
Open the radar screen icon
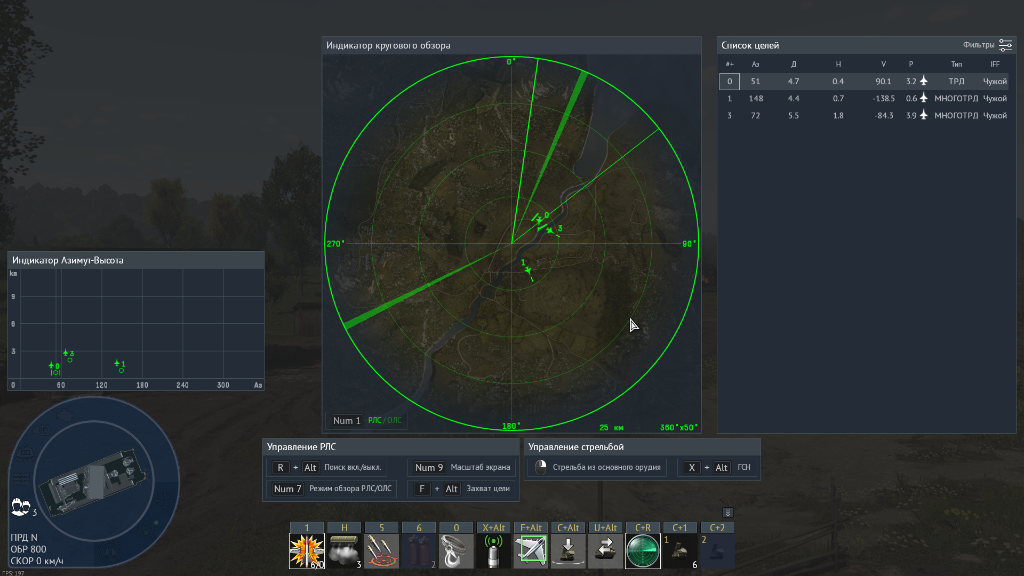(x=643, y=551)
